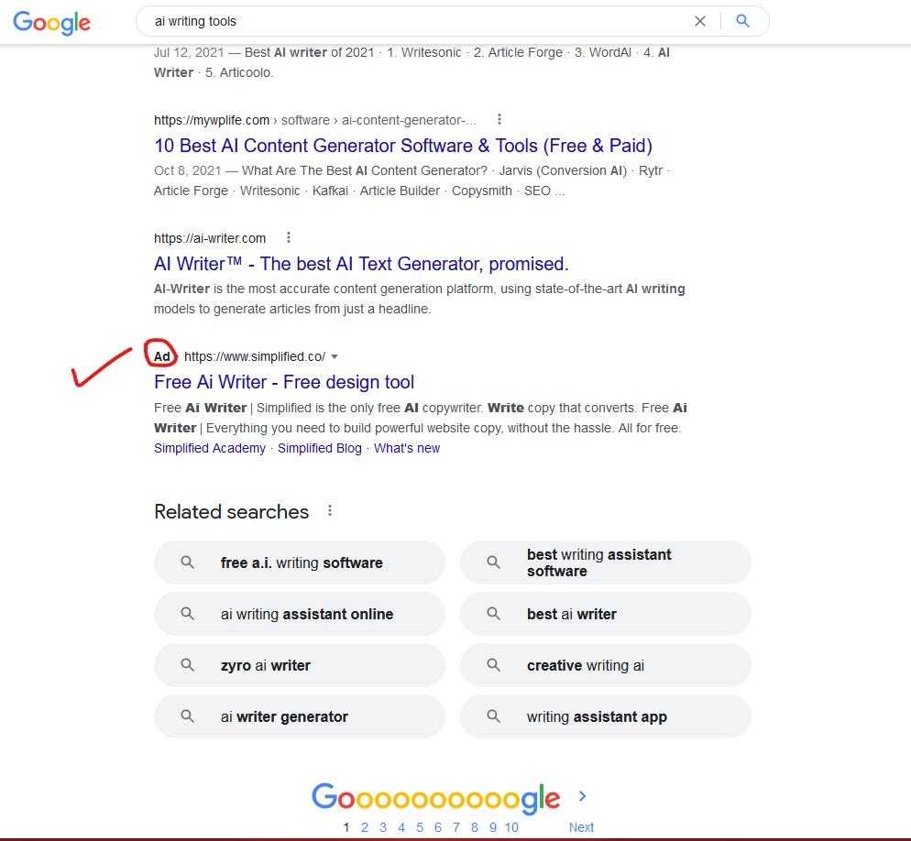Open 'AI Writer™ - The best AI Text Generator' link
This screenshot has width=911, height=841.
(x=361, y=264)
